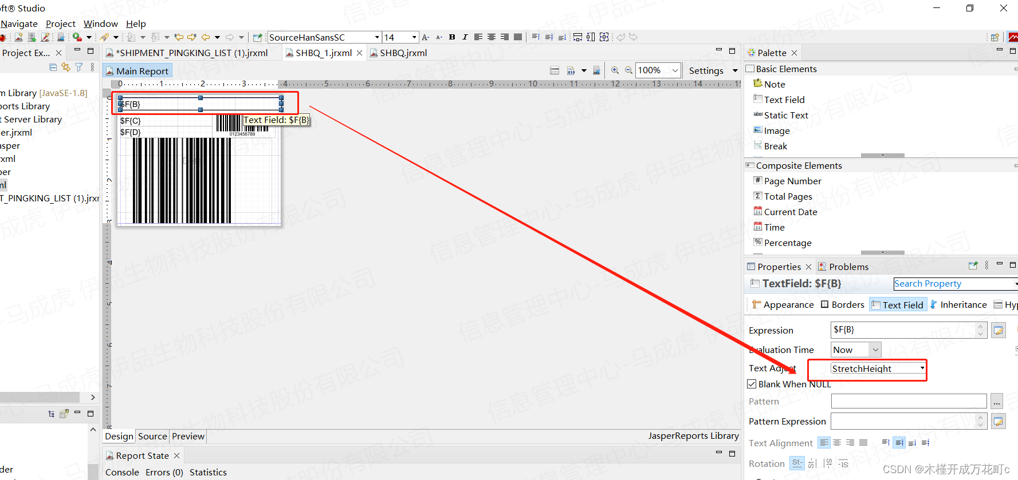
Task: Open the Inheritance properties tab
Action: [x=958, y=305]
